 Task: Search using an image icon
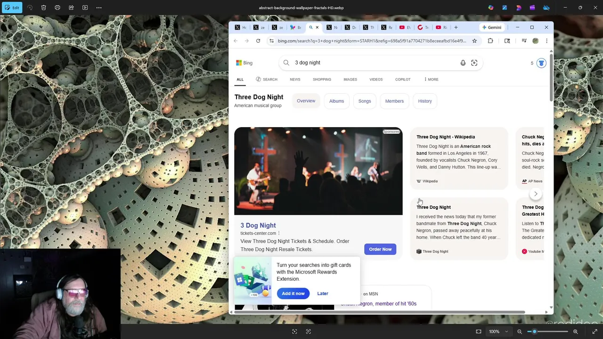pyautogui.click(x=474, y=63)
